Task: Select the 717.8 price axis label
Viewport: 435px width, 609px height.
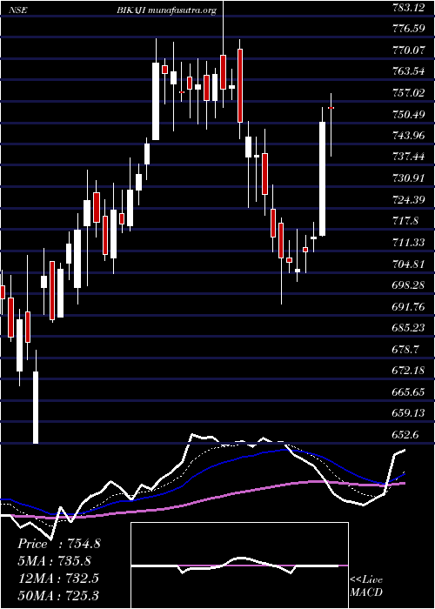Action: coord(405,221)
